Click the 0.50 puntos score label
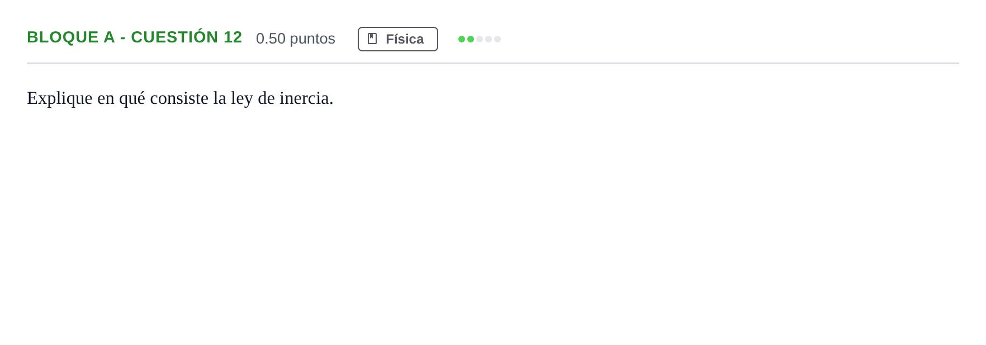The width and height of the screenshot is (986, 345). point(296,39)
